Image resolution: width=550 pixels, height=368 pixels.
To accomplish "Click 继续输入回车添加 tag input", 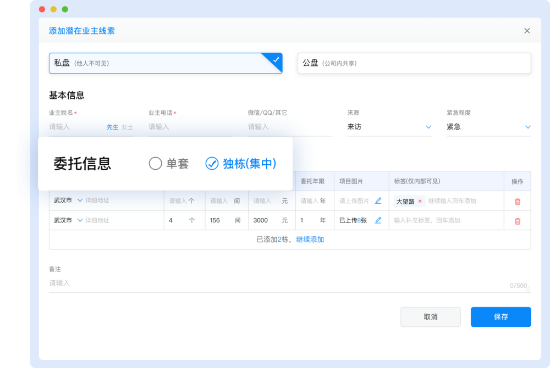I will click(453, 201).
